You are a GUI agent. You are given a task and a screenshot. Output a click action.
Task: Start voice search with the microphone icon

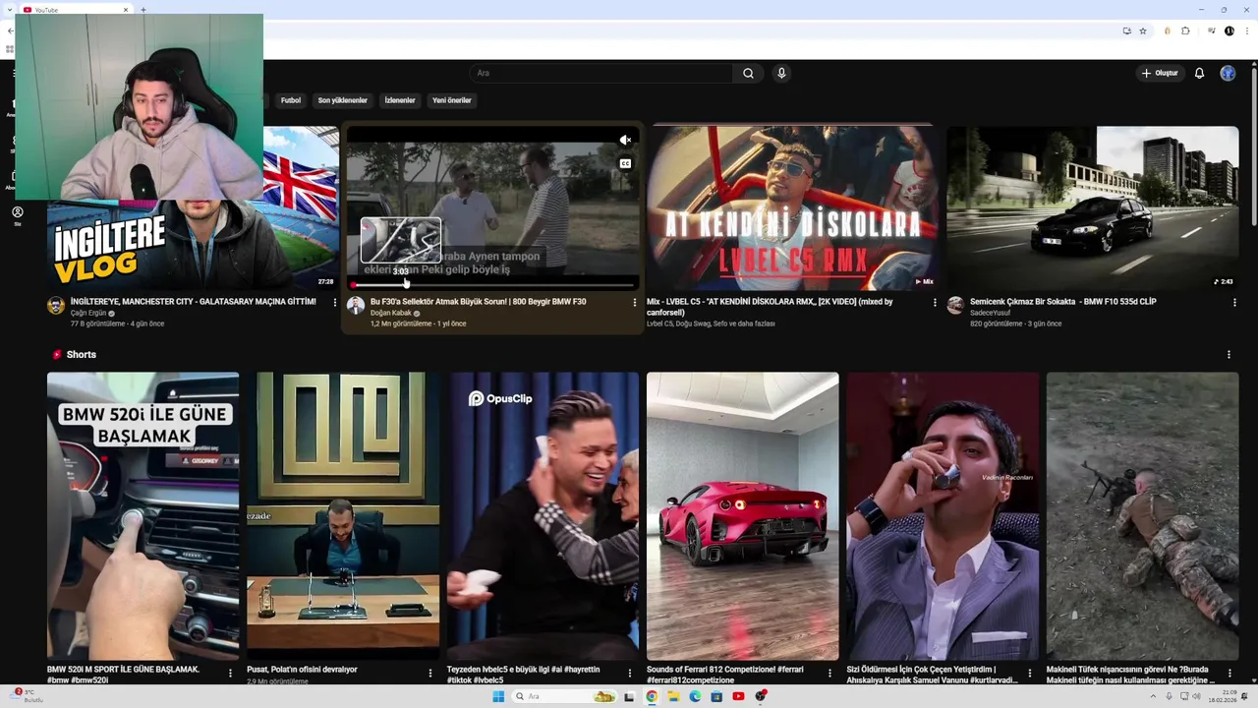click(781, 73)
